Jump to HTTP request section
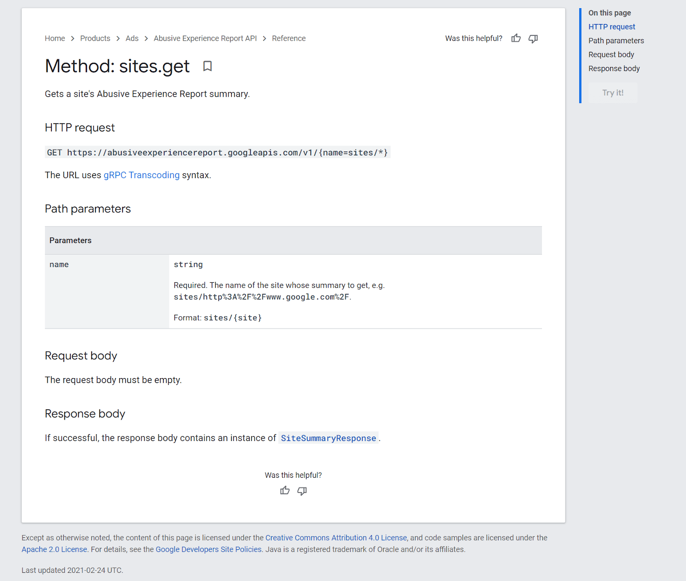The height and width of the screenshot is (581, 686). point(612,27)
